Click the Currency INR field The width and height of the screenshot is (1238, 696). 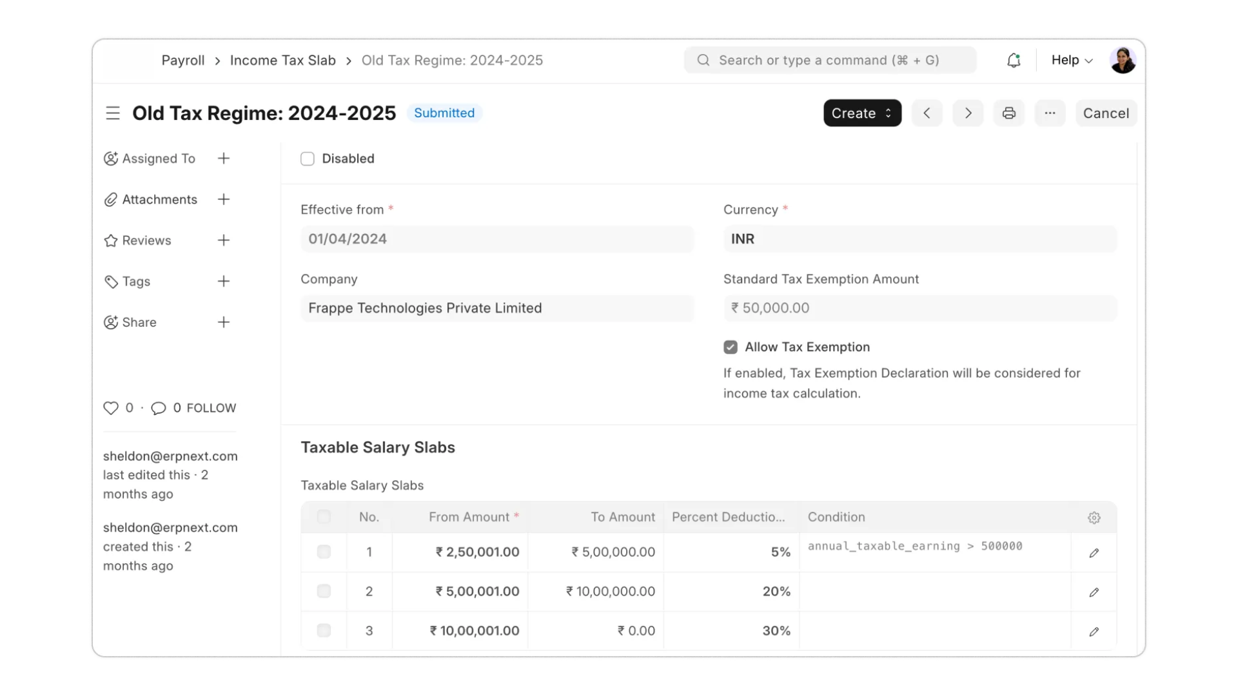pos(920,239)
